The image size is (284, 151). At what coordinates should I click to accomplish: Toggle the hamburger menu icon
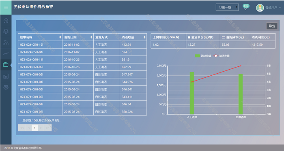click(x=6, y=7)
